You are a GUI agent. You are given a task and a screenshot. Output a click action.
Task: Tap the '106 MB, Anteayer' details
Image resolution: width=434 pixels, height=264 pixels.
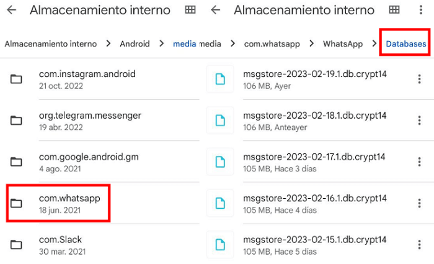tap(275, 127)
